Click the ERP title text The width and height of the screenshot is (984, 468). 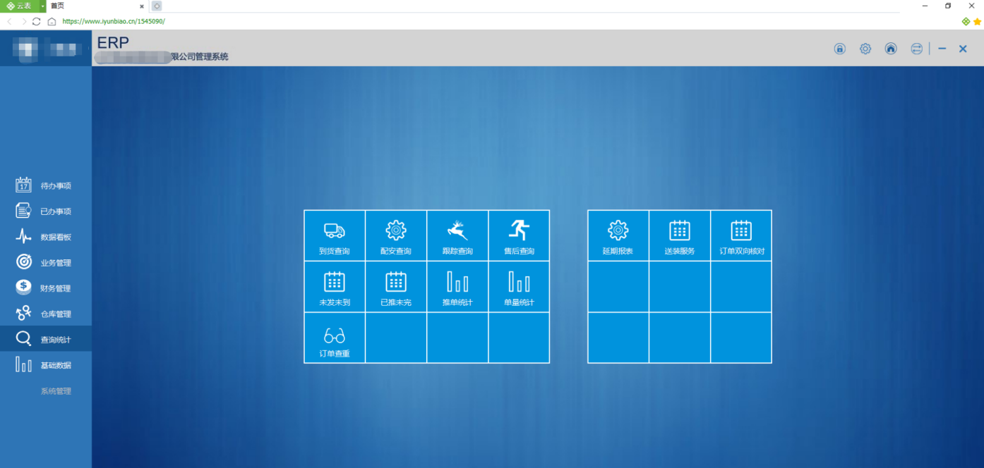[x=113, y=42]
